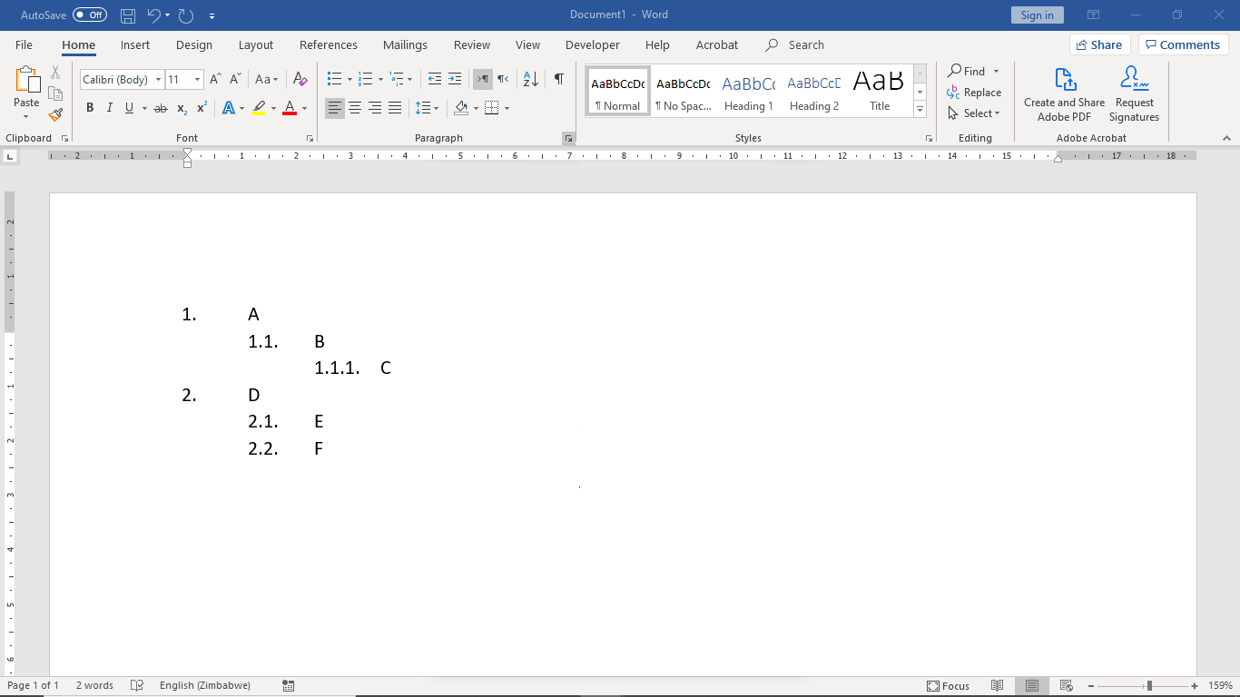Click Create and Share Adobe PDF
This screenshot has width=1240, height=697.
pos(1064,94)
